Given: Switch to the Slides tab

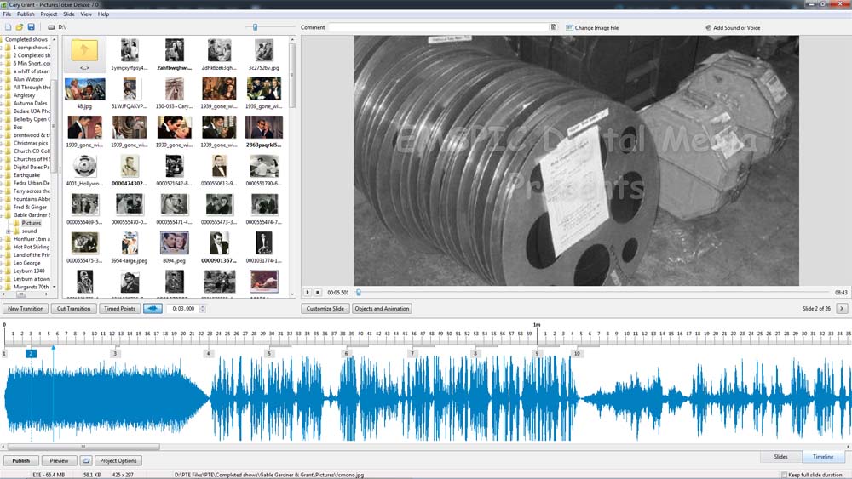Looking at the screenshot, I should tap(780, 457).
